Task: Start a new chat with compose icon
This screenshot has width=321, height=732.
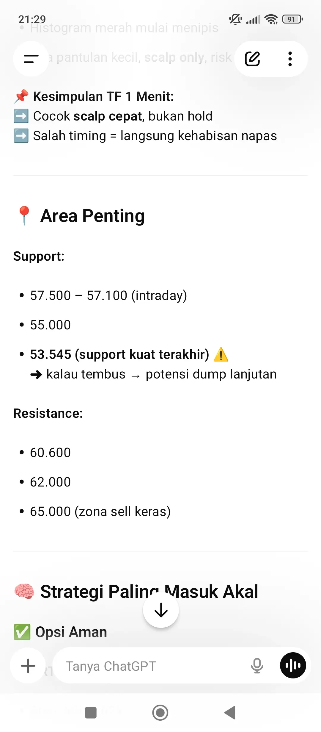Action: tap(252, 59)
